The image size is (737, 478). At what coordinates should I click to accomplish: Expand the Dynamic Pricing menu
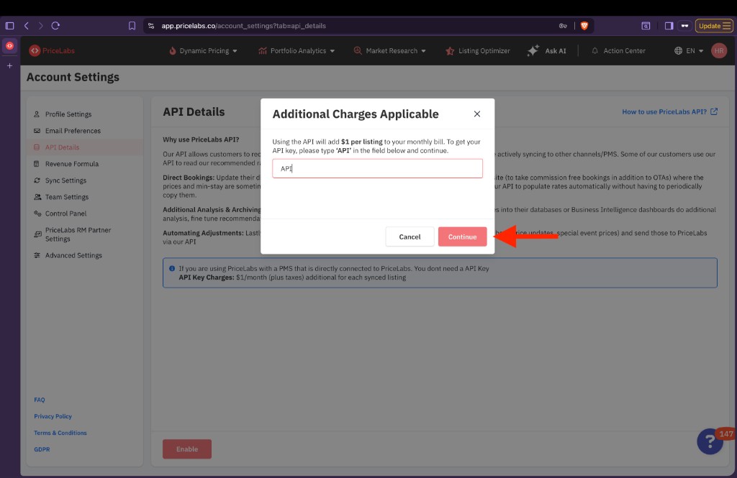tap(203, 51)
